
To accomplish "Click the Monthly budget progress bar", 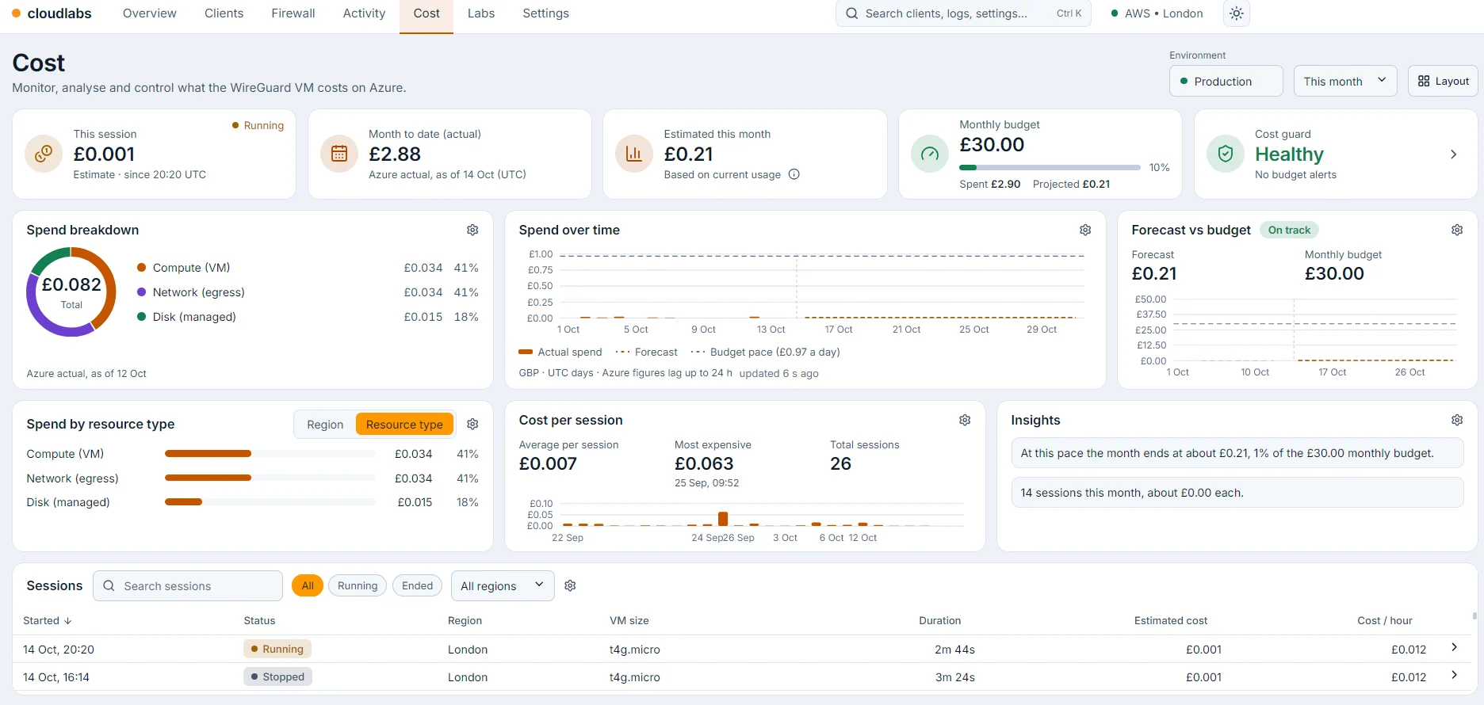I will pyautogui.click(x=1050, y=167).
